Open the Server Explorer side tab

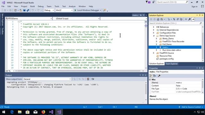point(2,19)
